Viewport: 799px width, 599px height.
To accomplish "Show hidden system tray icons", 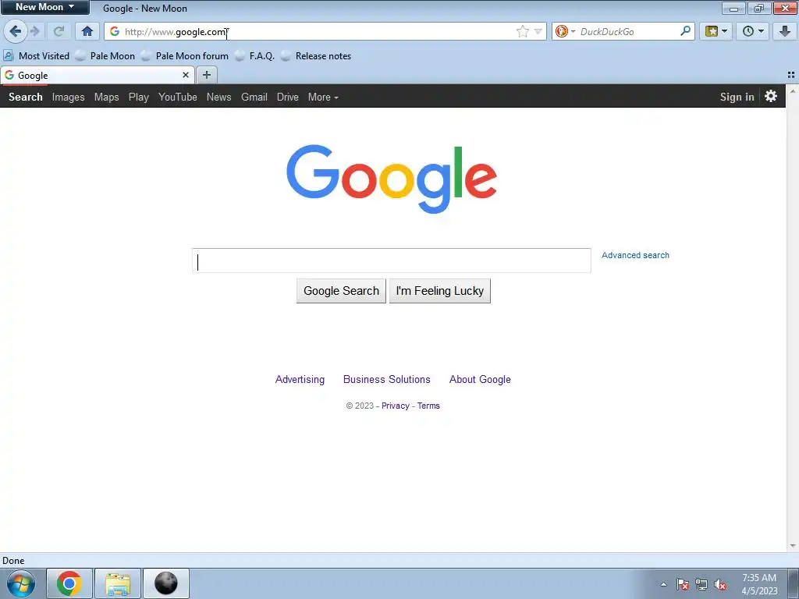I will 663,584.
